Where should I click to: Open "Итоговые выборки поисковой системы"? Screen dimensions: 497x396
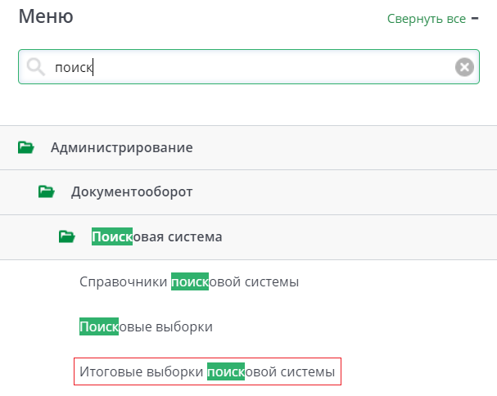pyautogui.click(x=207, y=371)
